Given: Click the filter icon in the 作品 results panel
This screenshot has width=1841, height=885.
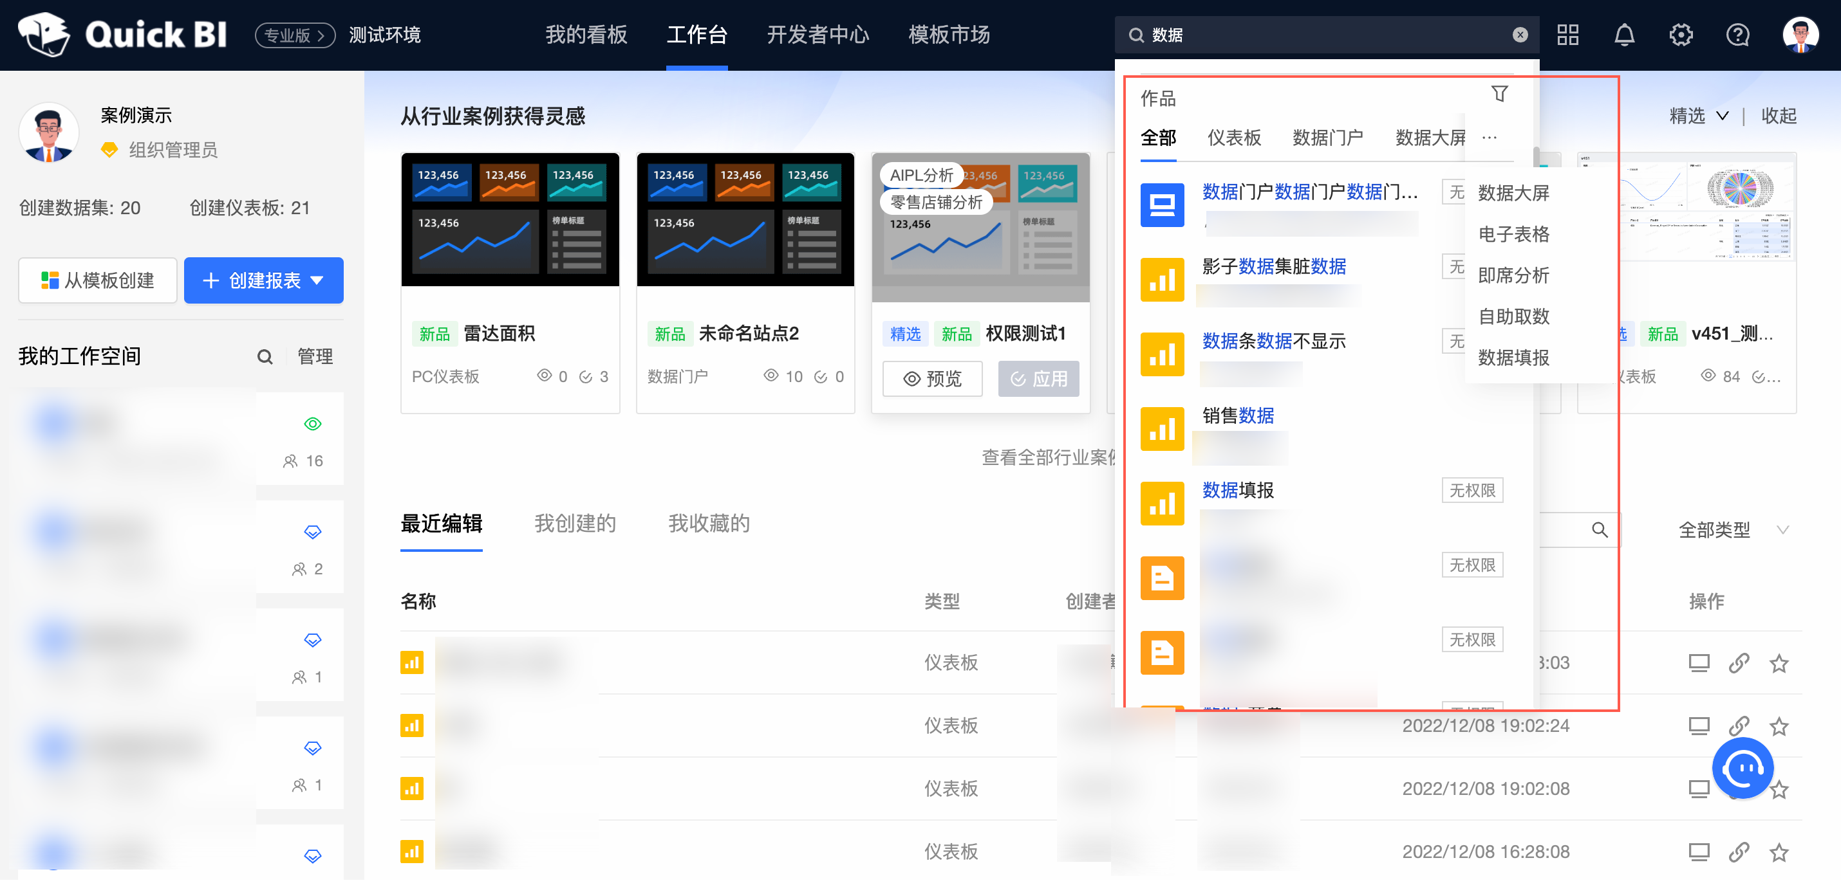Looking at the screenshot, I should (1499, 93).
